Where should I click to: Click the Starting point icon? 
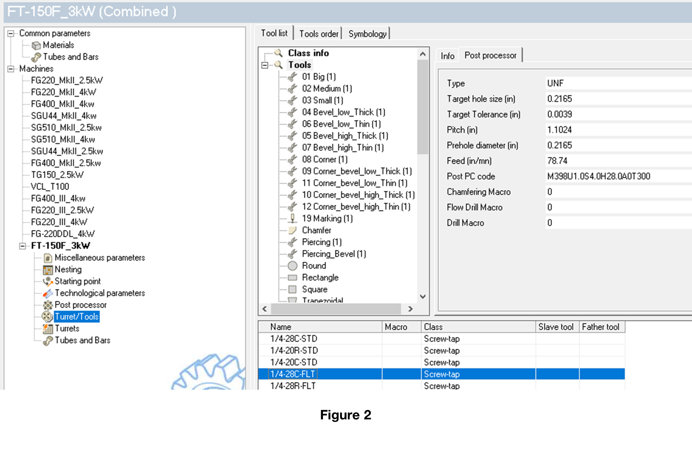(48, 281)
